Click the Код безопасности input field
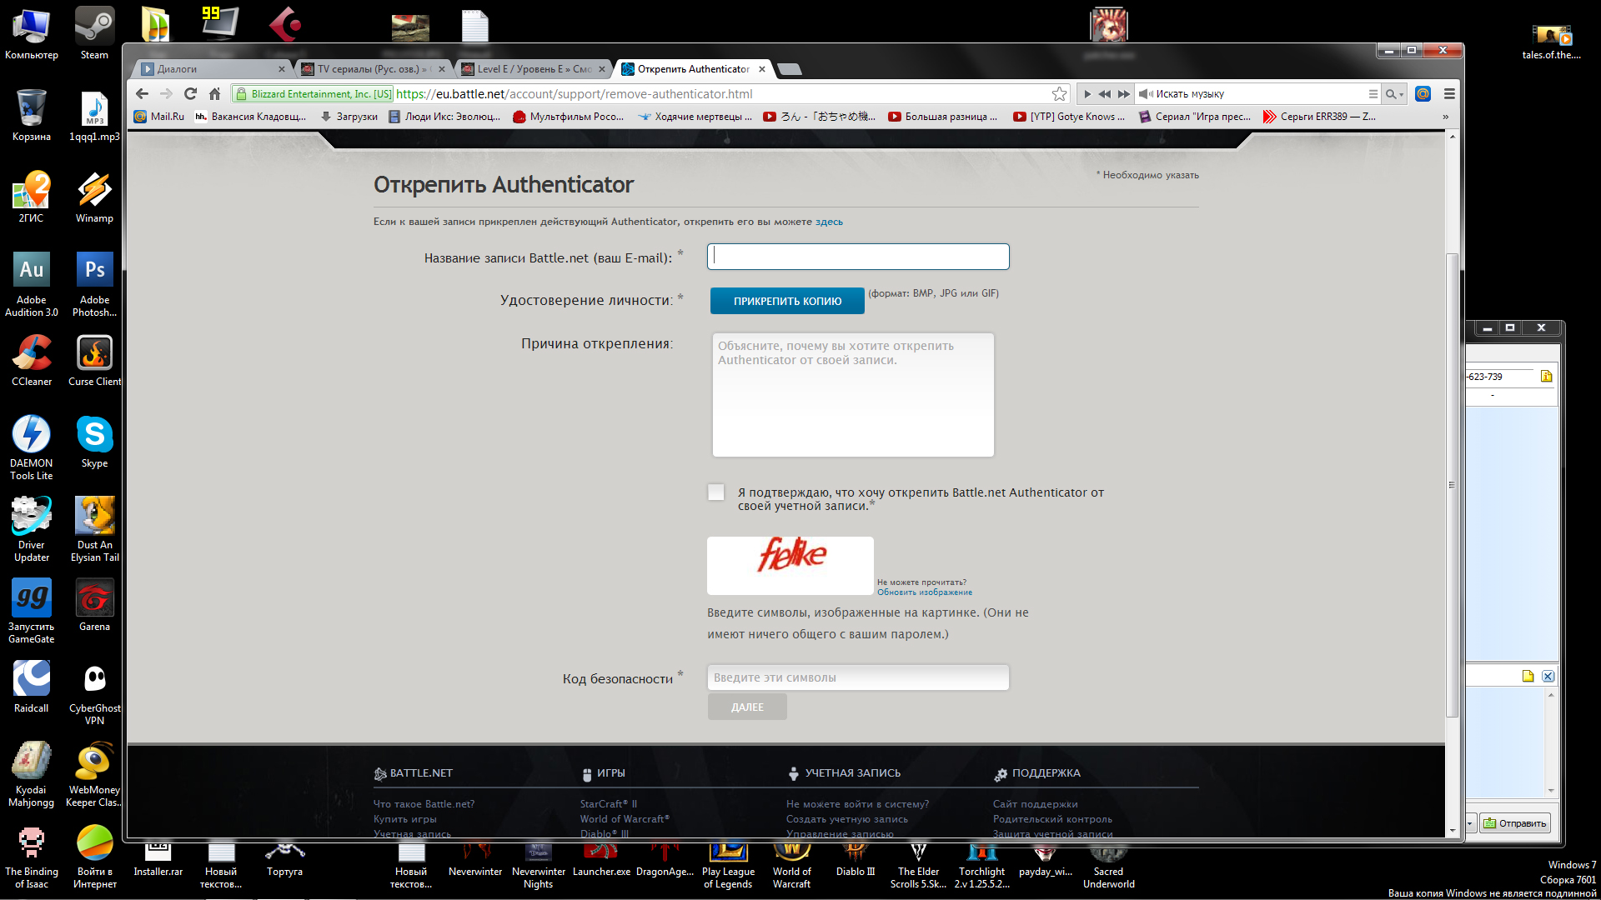This screenshot has height=900, width=1601. coord(858,677)
